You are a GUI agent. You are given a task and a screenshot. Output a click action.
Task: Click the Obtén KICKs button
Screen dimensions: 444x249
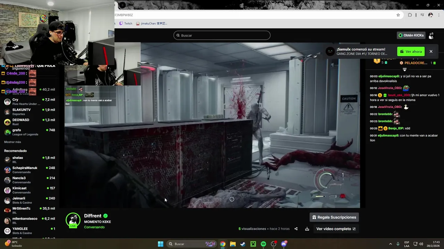pos(411,35)
